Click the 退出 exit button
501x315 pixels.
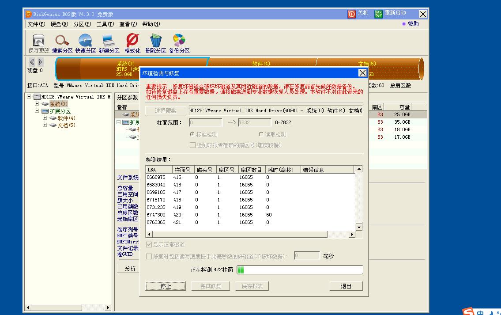coord(346,286)
